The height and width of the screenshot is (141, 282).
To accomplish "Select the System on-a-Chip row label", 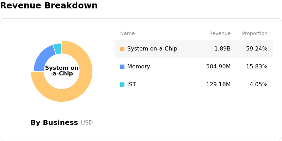I will [152, 49].
